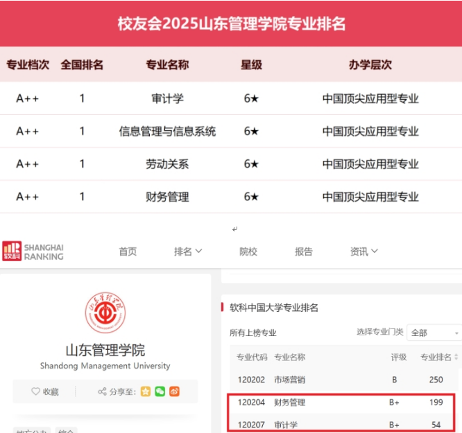
Task: Select the 财务管理 row in ranking table
Action: 289,402
